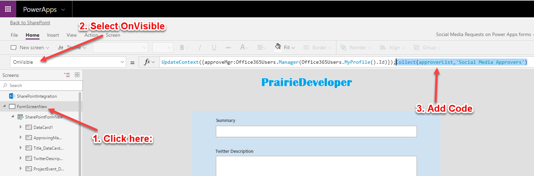534x176 pixels.
Task: Open the Border options
Action: (x=317, y=47)
